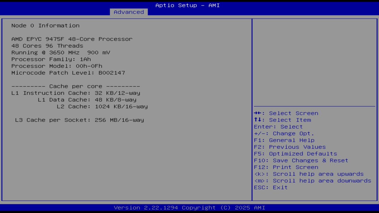This screenshot has width=379, height=213.
Task: Switch to the Advanced tab
Action: (129, 12)
